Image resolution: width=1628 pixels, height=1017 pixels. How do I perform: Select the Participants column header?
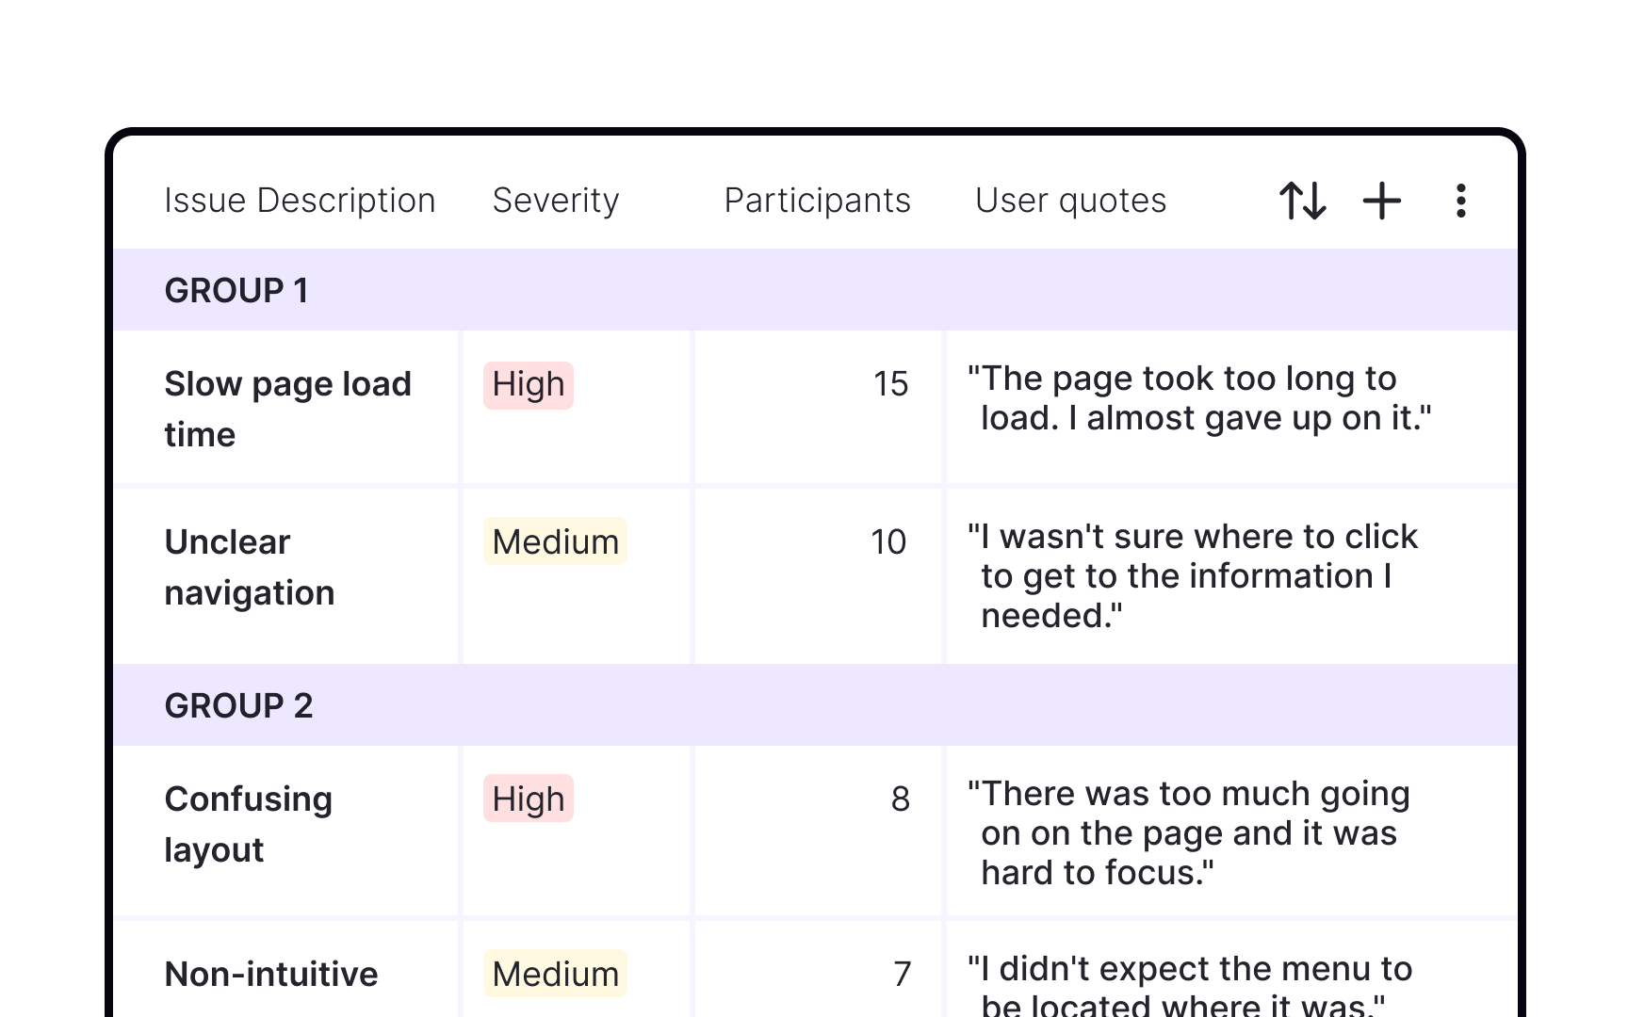pyautogui.click(x=817, y=201)
